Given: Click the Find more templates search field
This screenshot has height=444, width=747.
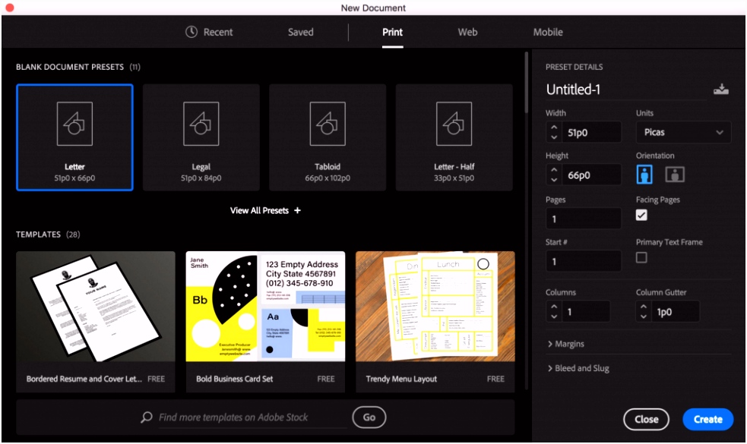Looking at the screenshot, I should 252,417.
